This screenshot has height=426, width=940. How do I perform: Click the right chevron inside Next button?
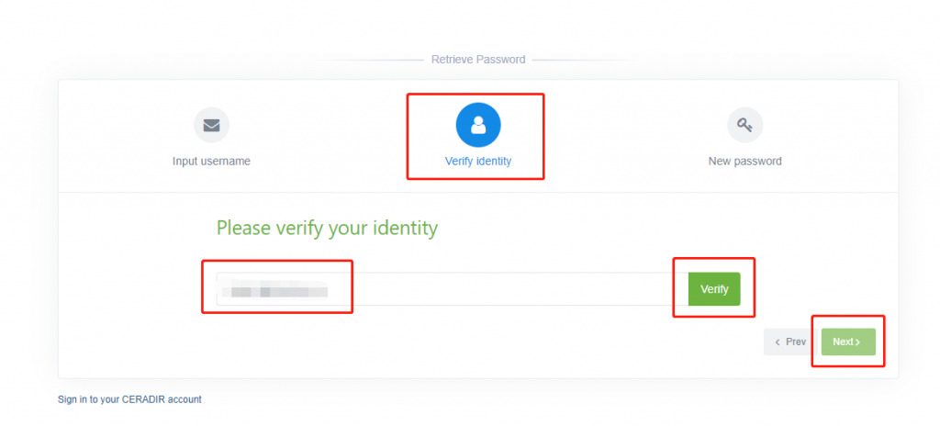858,342
